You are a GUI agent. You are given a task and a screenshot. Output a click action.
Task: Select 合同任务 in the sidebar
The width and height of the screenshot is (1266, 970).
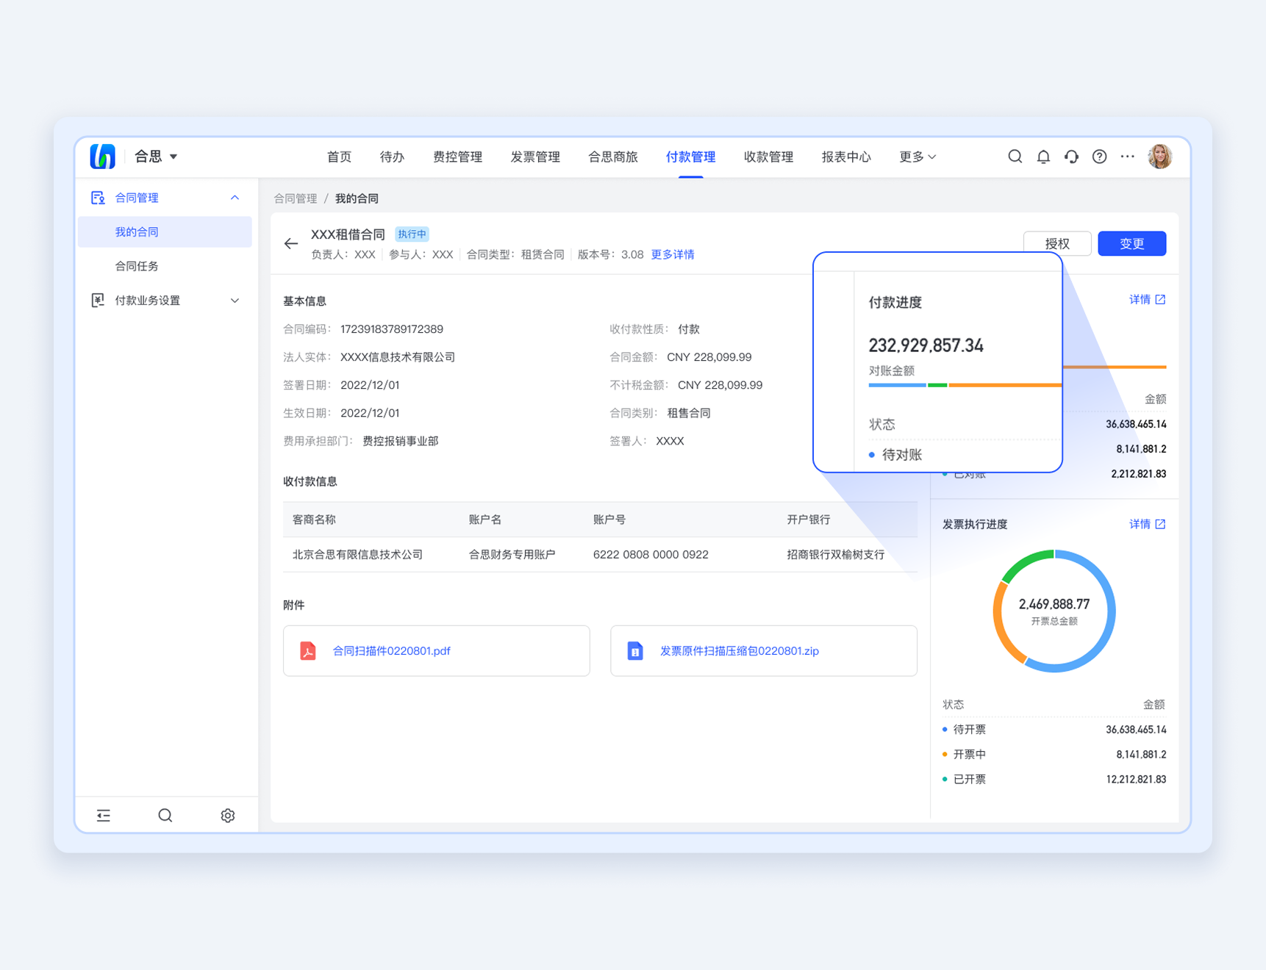pyautogui.click(x=137, y=266)
